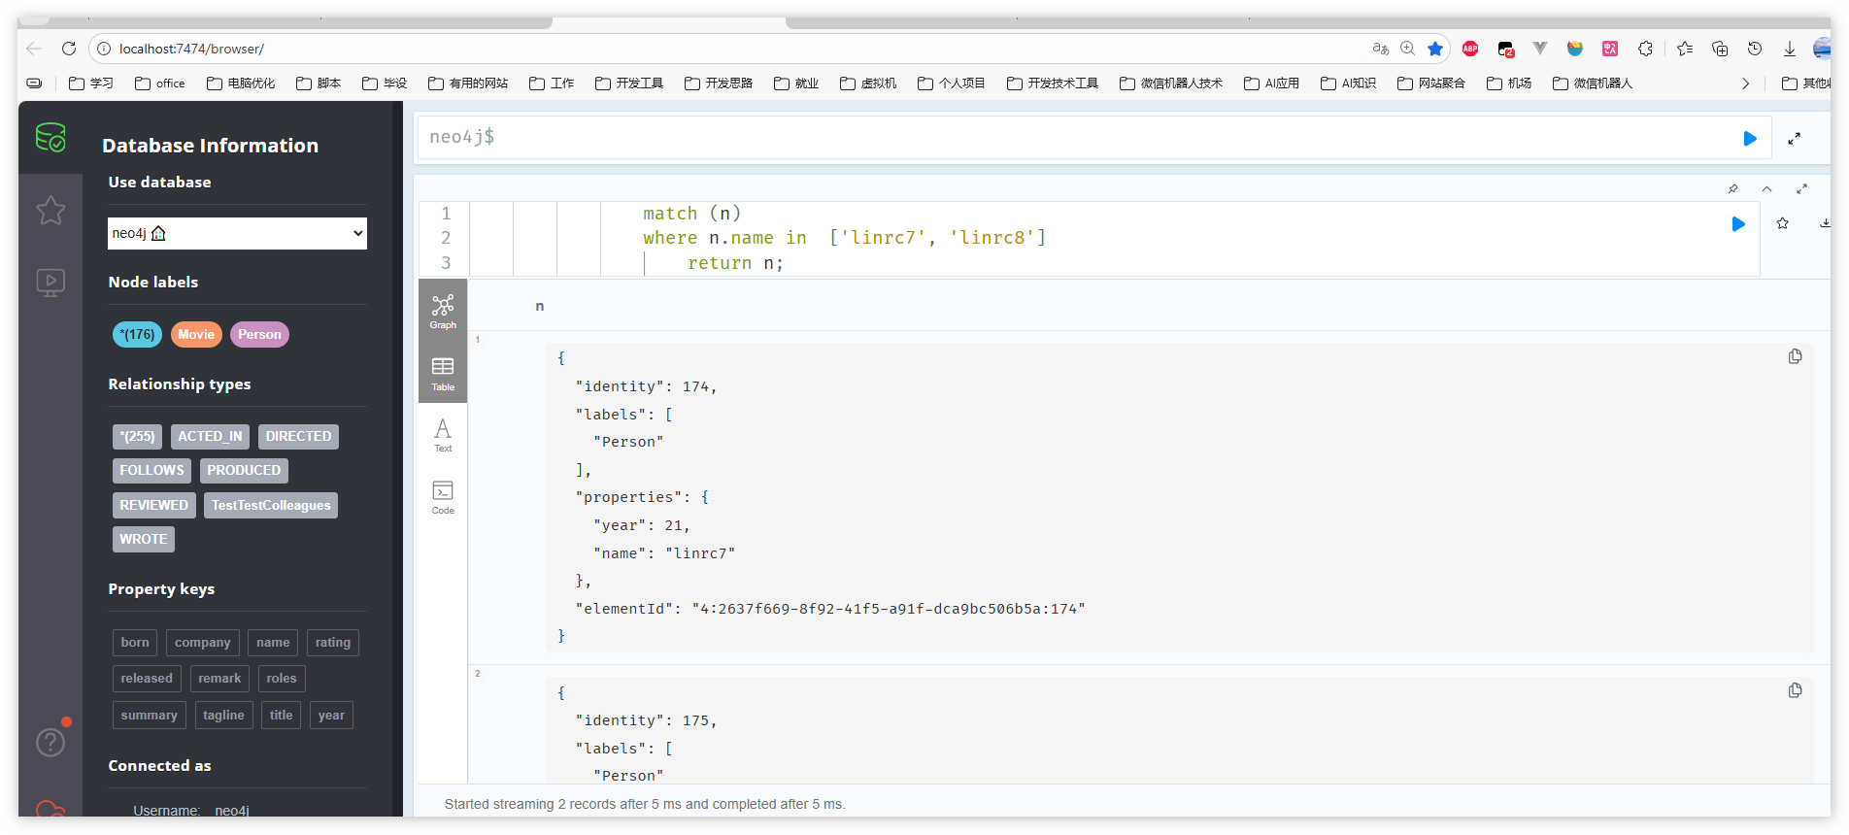
Task: Click the rating property key
Action: point(333,642)
